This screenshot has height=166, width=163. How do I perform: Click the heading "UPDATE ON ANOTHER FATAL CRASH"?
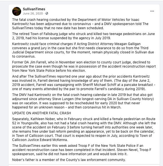coord(42,113)
